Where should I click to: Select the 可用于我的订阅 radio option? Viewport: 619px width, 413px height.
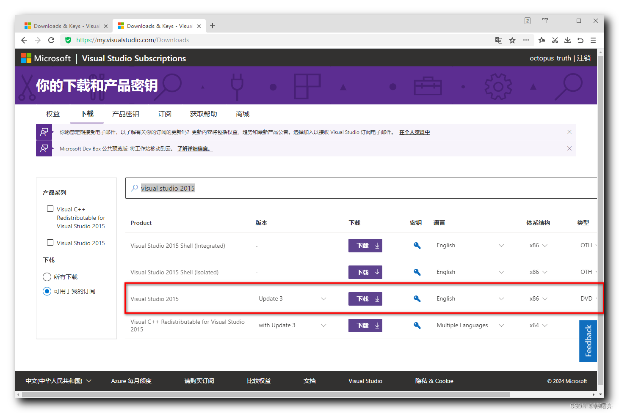click(47, 291)
